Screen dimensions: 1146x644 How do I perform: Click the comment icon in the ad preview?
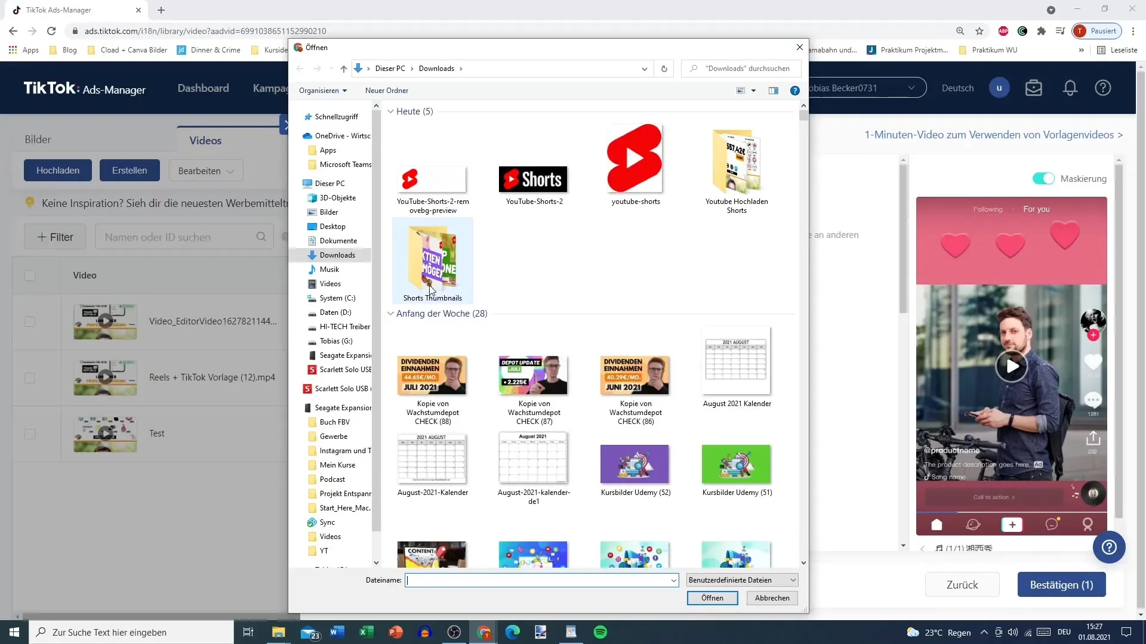[1093, 399]
